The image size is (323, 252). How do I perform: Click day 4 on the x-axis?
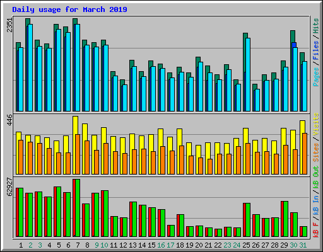click(49, 245)
